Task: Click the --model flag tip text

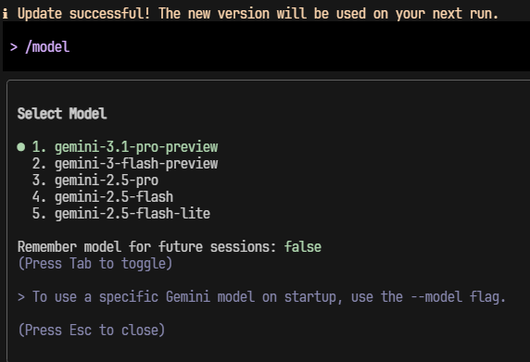Action: tap(269, 297)
